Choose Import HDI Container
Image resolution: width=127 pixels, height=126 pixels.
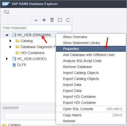click(91, 97)
